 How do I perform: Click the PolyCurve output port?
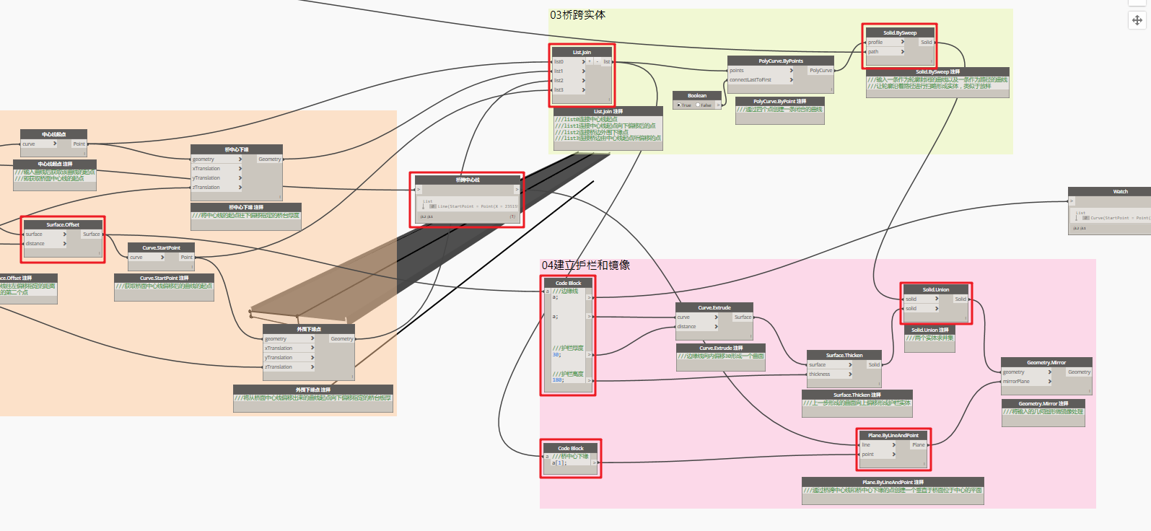pyautogui.click(x=820, y=71)
